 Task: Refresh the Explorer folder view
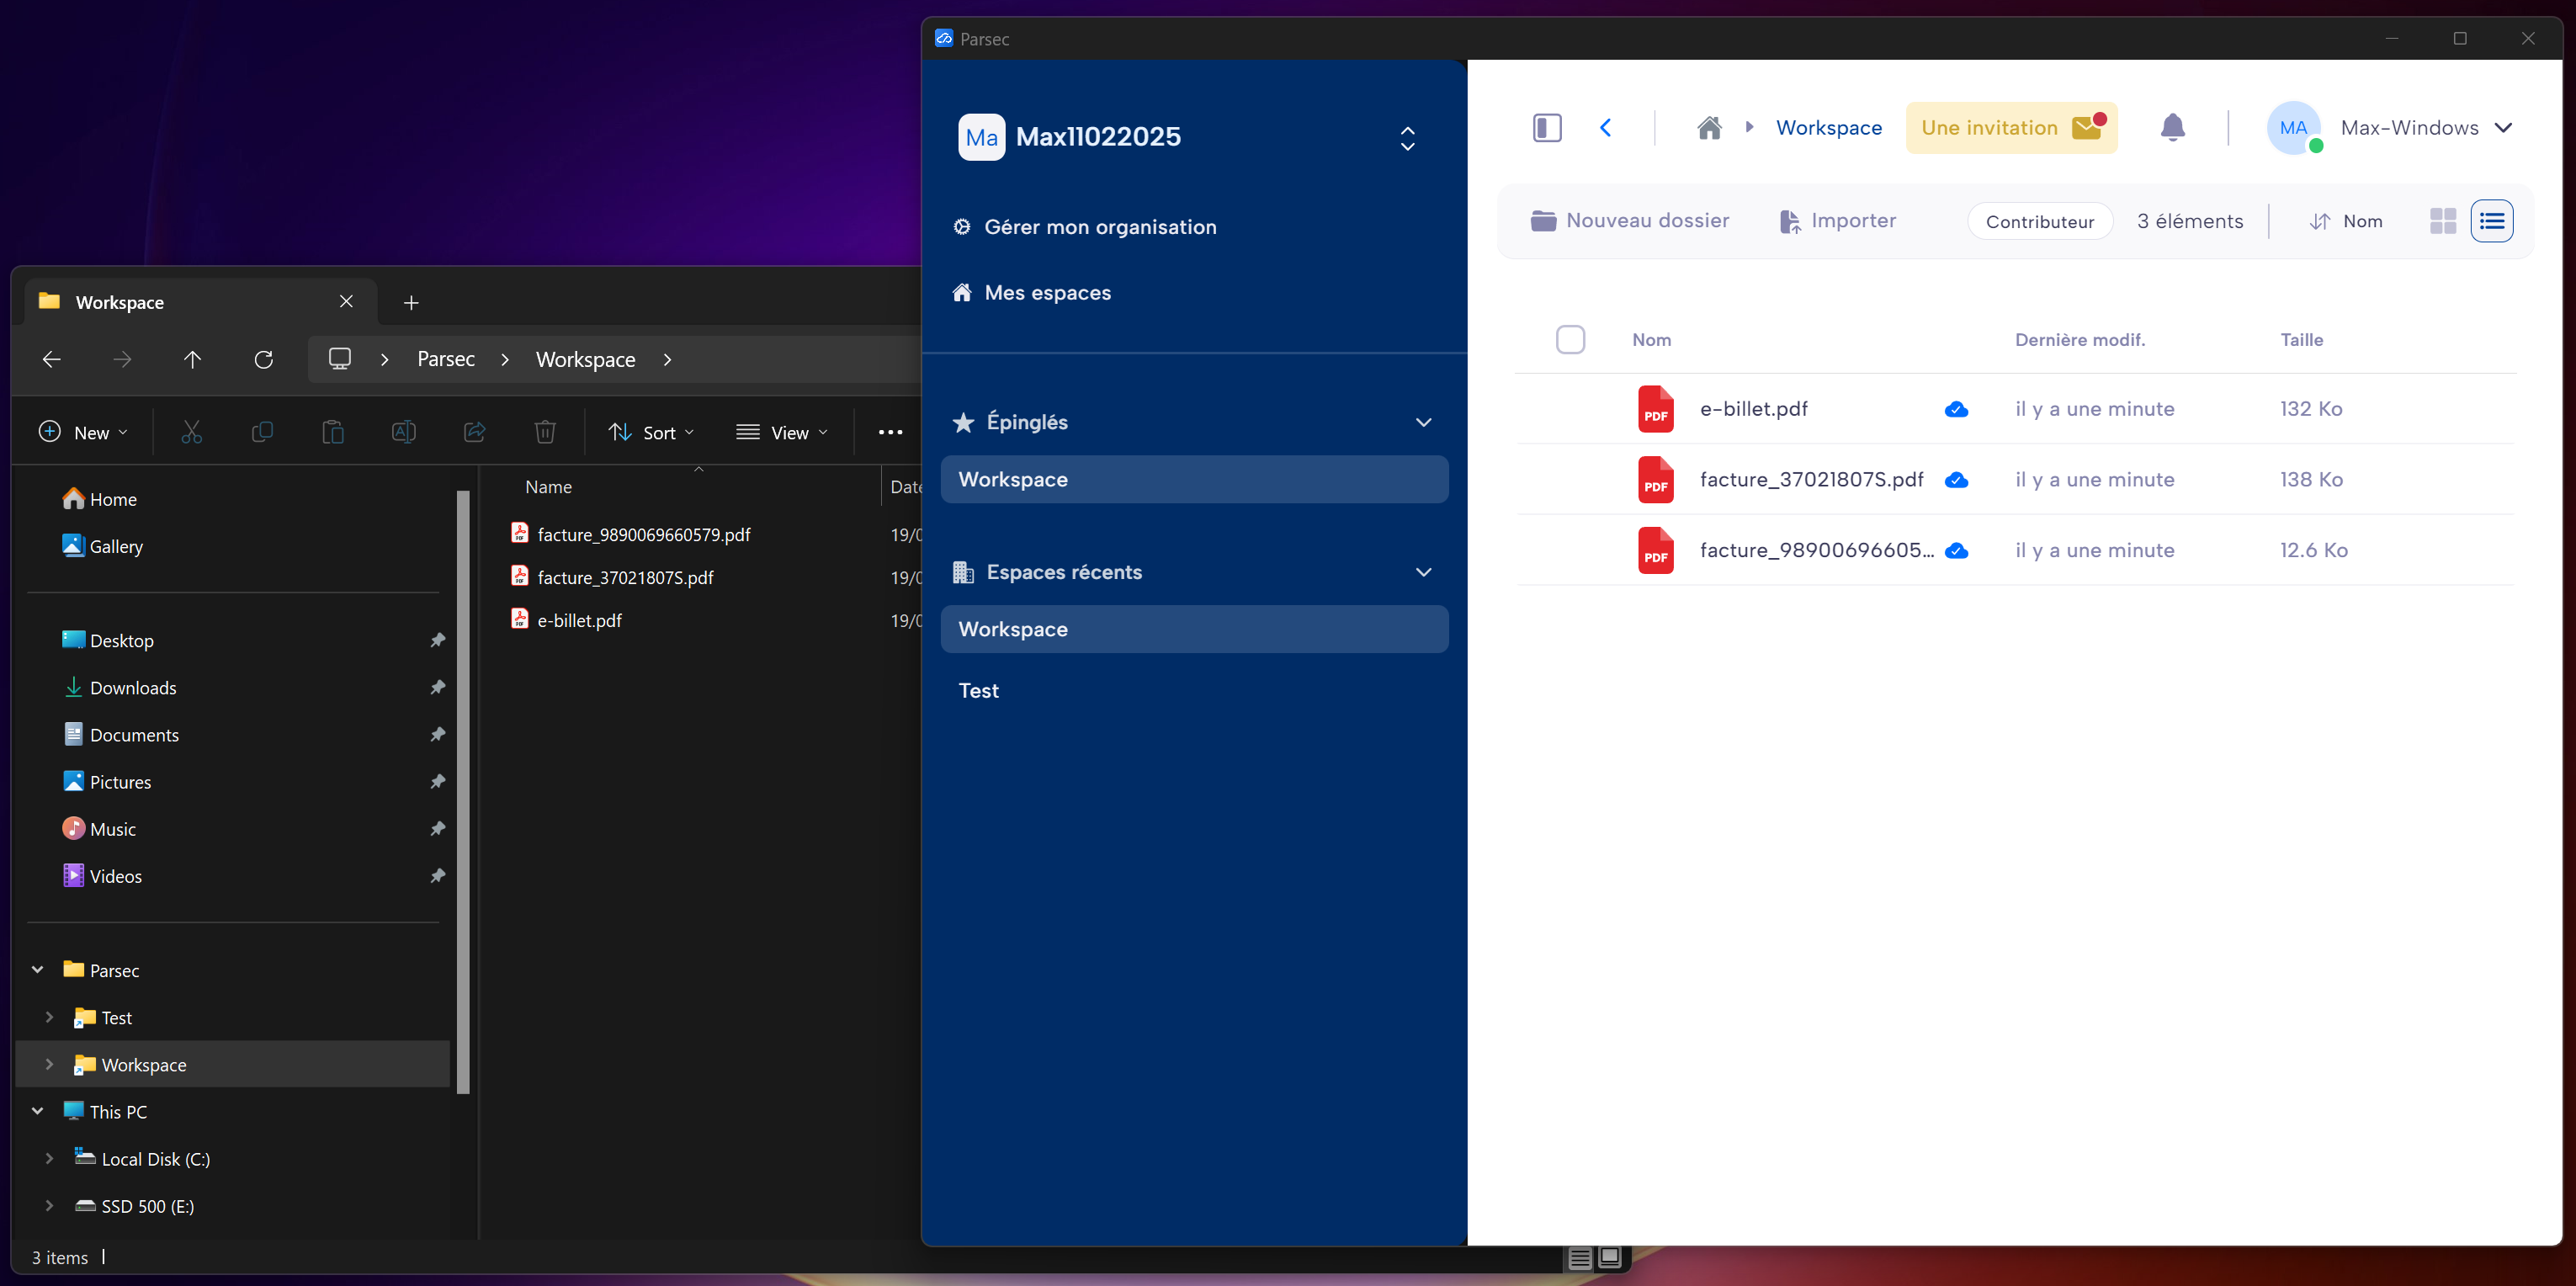click(x=263, y=359)
